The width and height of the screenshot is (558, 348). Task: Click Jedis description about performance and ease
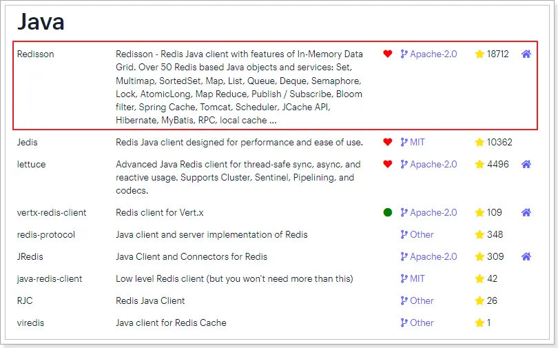[240, 142]
